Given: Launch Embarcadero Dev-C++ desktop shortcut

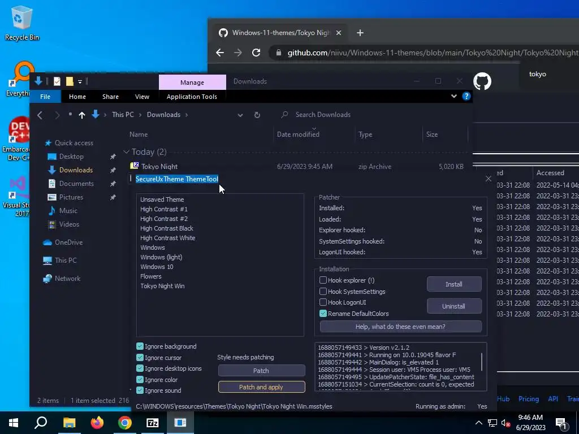Looking at the screenshot, I should pyautogui.click(x=16, y=138).
